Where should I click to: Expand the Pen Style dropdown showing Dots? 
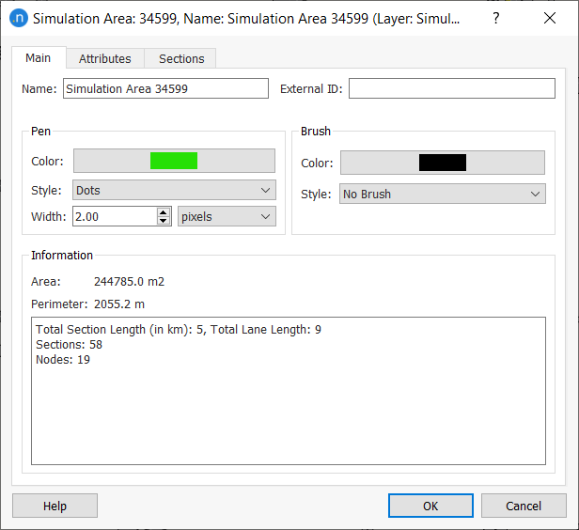point(174,190)
